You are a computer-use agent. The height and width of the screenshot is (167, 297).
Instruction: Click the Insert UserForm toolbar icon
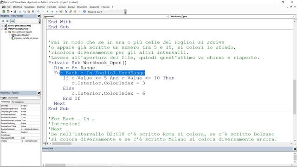coord(8,12)
